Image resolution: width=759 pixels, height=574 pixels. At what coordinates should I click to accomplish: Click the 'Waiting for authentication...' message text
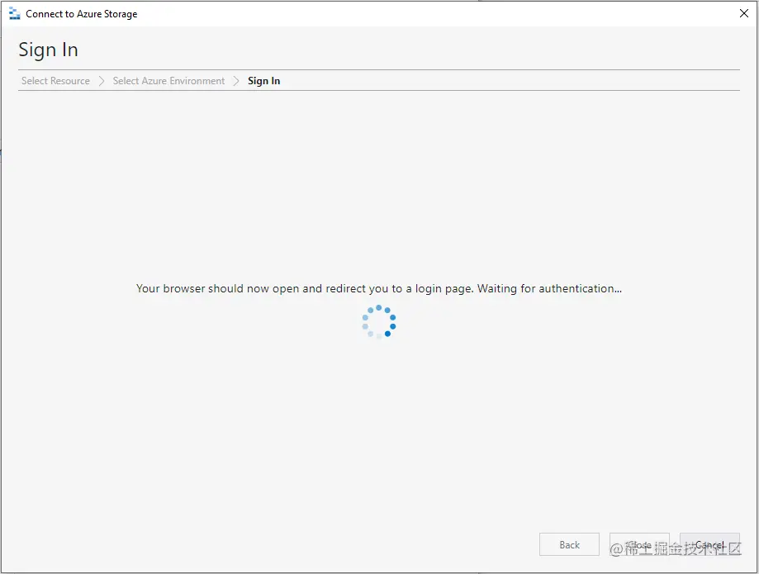[x=549, y=288]
